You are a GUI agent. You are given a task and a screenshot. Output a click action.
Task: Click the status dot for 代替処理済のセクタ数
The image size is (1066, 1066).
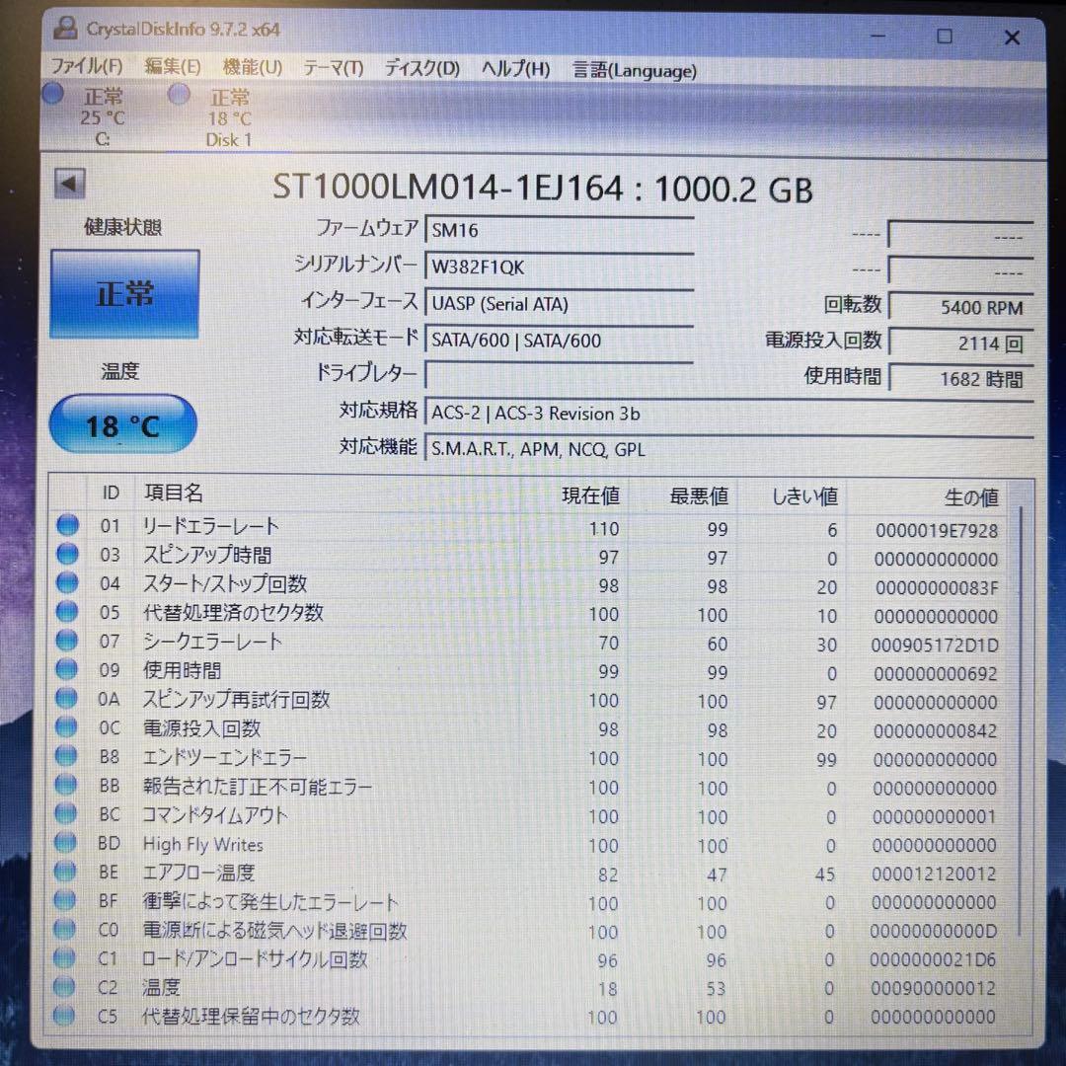(67, 611)
